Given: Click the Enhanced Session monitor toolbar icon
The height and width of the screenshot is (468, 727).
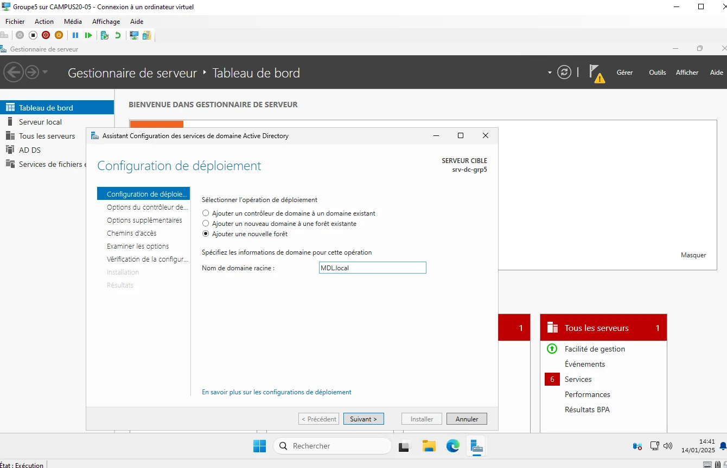Looking at the screenshot, I should coord(134,35).
